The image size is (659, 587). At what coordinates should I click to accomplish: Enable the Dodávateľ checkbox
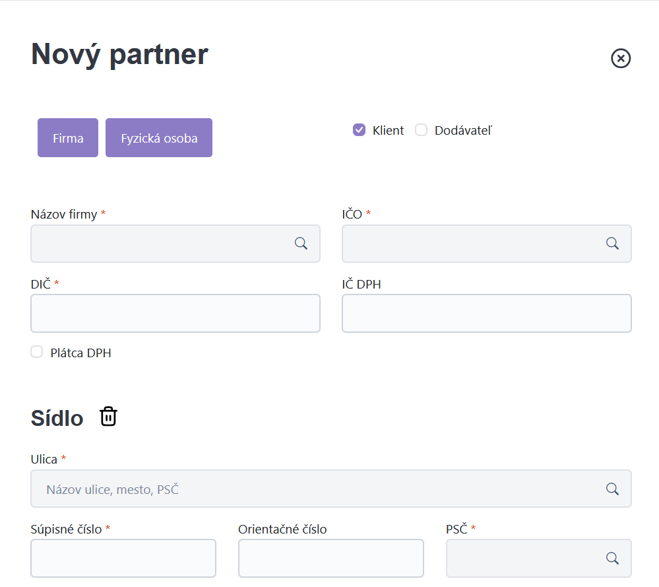point(421,130)
